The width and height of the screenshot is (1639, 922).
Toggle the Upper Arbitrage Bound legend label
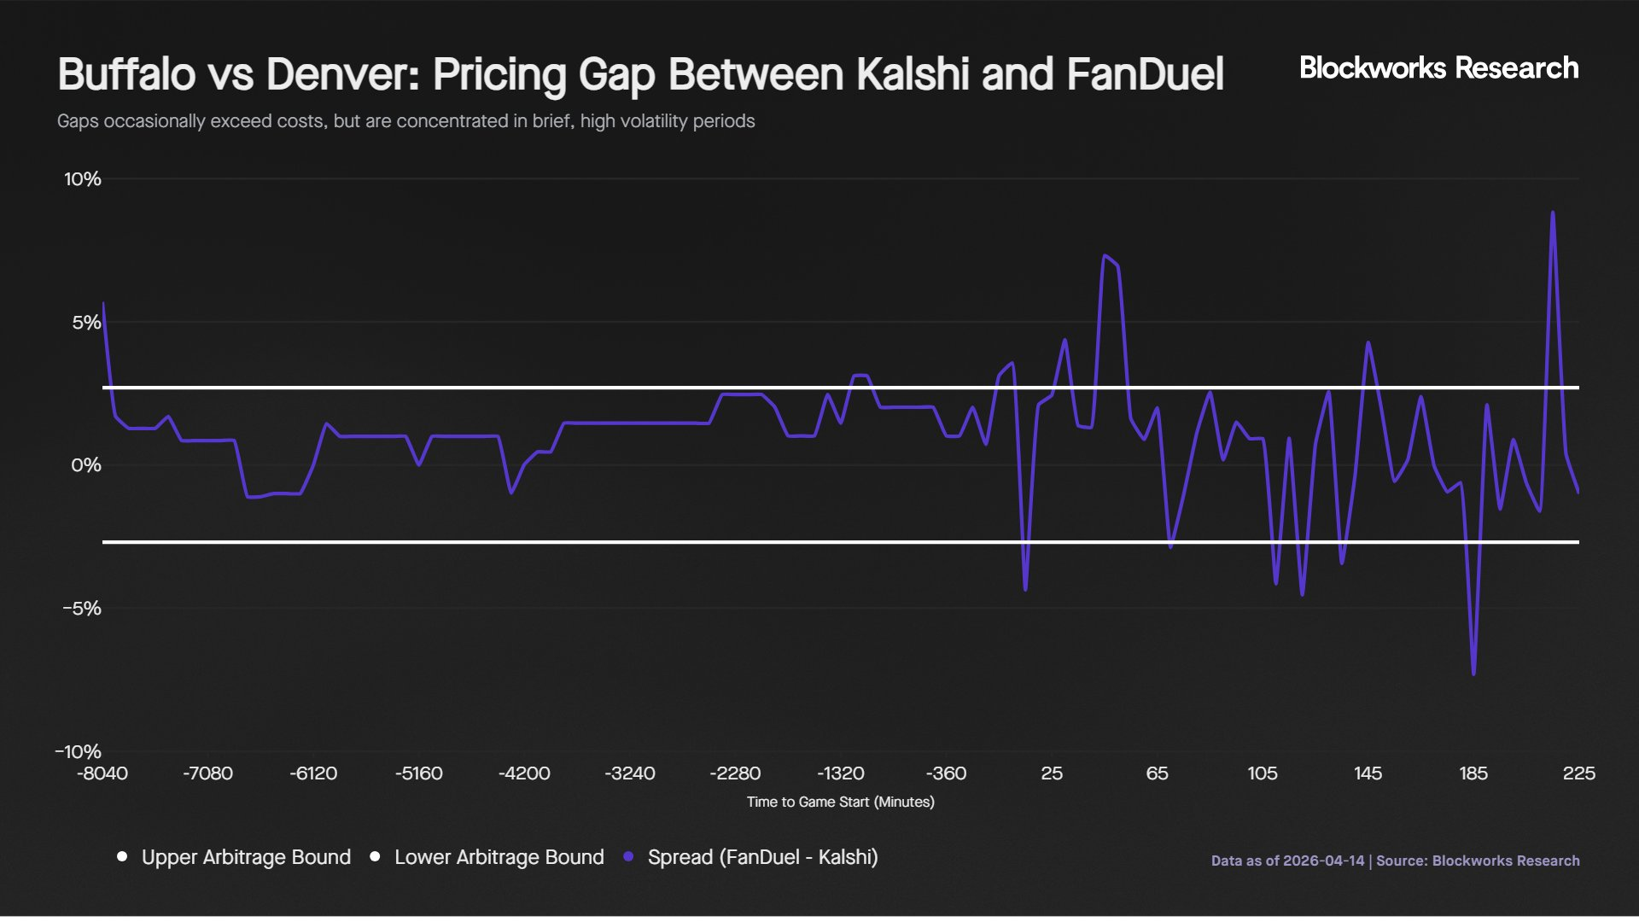click(x=246, y=857)
